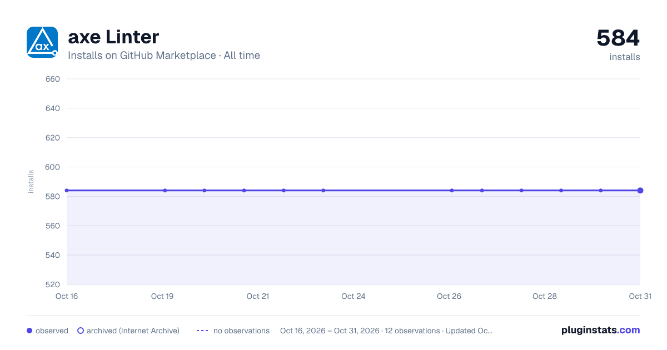Click the 'observed' legend text

52,331
